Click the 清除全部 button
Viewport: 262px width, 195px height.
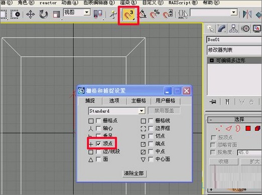[135, 173]
